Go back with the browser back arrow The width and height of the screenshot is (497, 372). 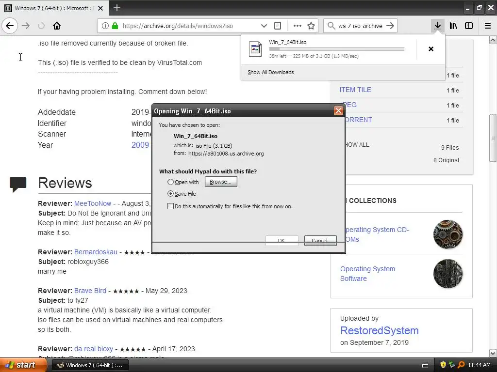[x=10, y=26]
